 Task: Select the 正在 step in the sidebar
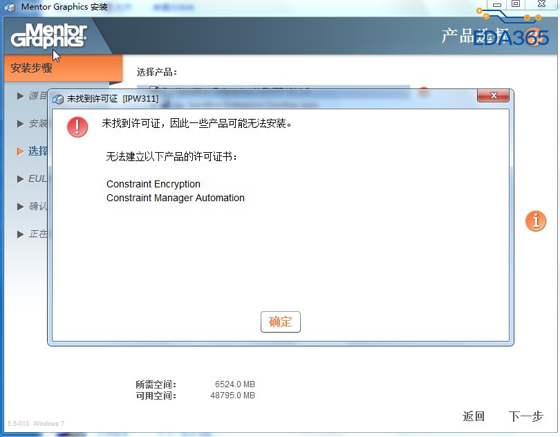32,234
